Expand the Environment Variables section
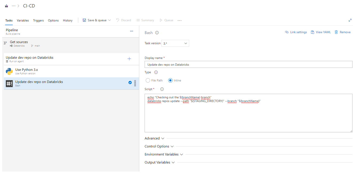This screenshot has width=353, height=175. 164,154
